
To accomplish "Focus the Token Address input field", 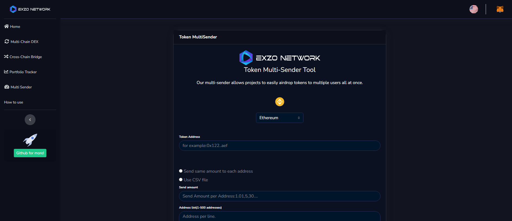I will coord(280,146).
